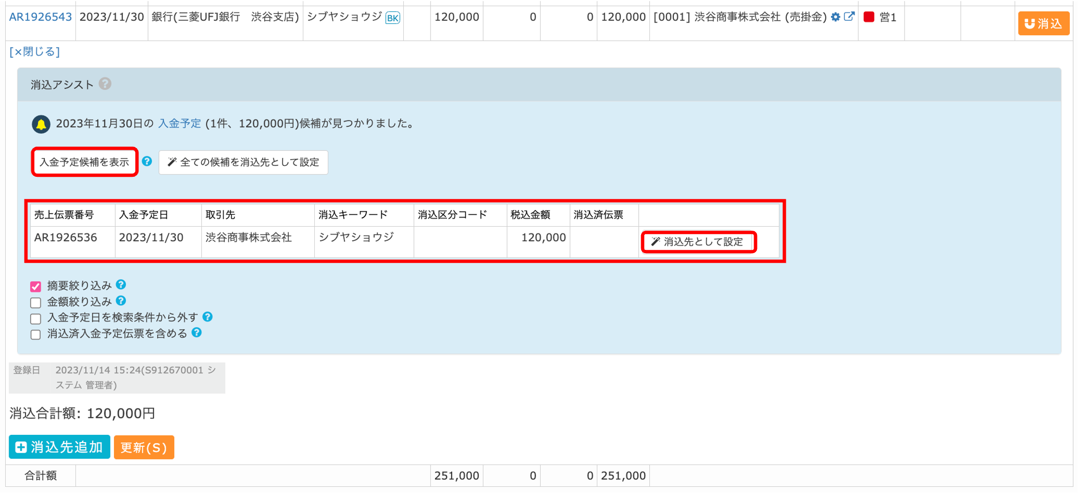Open help icon beside 消込アシスト title
The image size is (1079, 493).
pyautogui.click(x=105, y=84)
